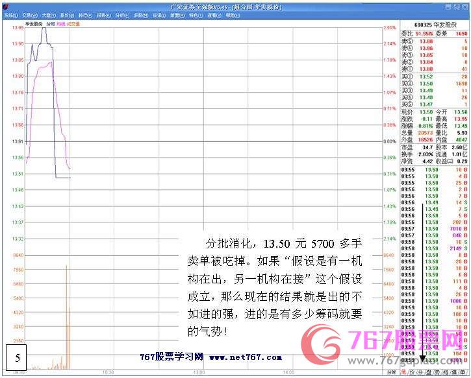This screenshot has width=471, height=378.
Task: Switch to the 值 tab at bottom right
Action: click(455, 372)
